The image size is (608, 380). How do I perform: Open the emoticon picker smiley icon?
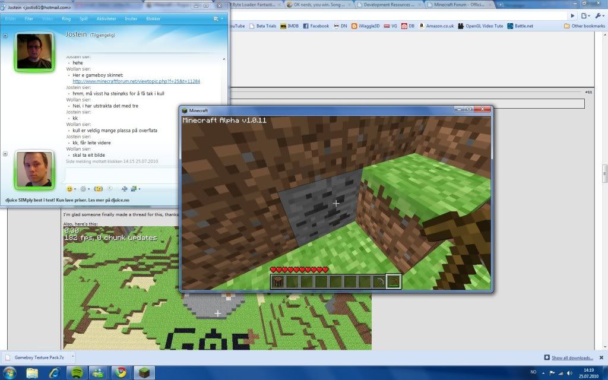click(x=69, y=189)
